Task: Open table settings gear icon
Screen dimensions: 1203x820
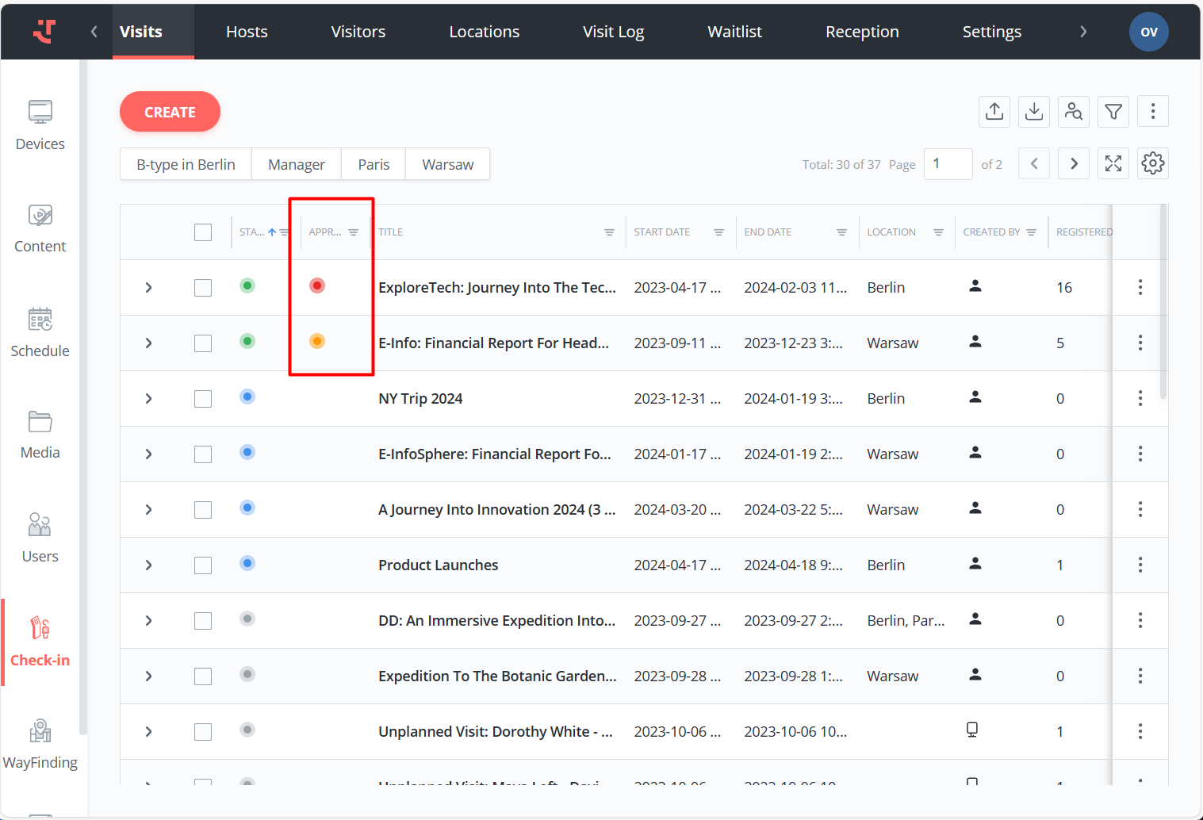Action: pos(1152,164)
